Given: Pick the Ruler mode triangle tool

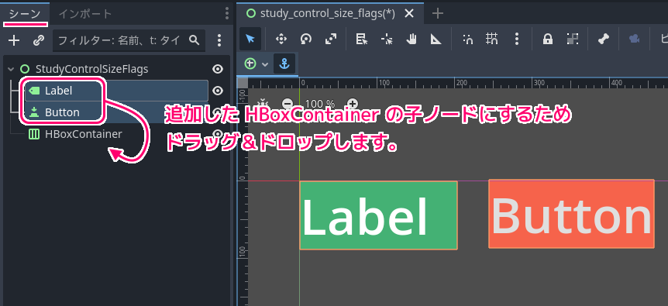Looking at the screenshot, I should pyautogui.click(x=436, y=40).
